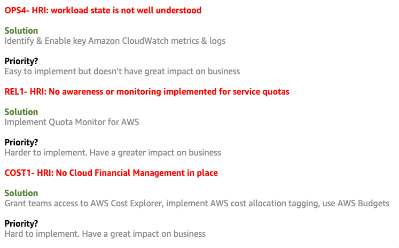Click the first Priority? heading
This screenshot has height=248, width=399.
point(21,61)
